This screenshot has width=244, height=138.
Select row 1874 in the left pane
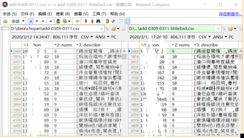coord(66,57)
